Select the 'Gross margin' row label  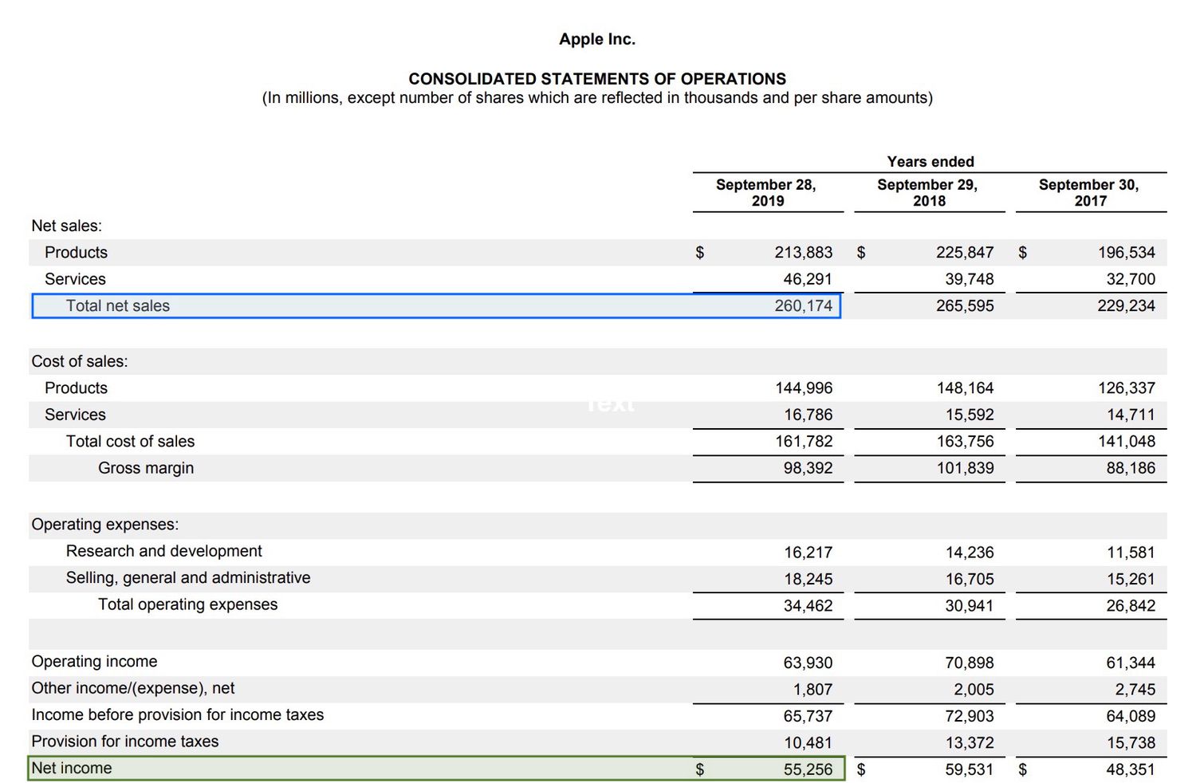click(146, 469)
